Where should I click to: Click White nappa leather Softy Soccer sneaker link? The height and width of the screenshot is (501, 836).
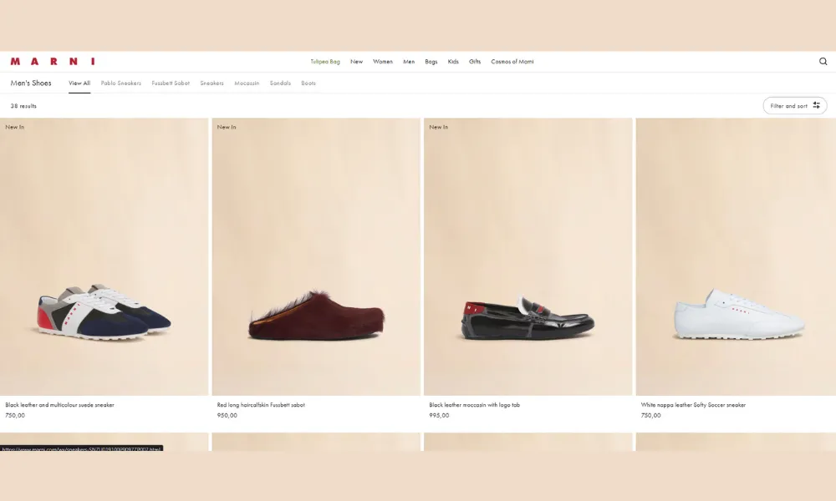pos(693,405)
